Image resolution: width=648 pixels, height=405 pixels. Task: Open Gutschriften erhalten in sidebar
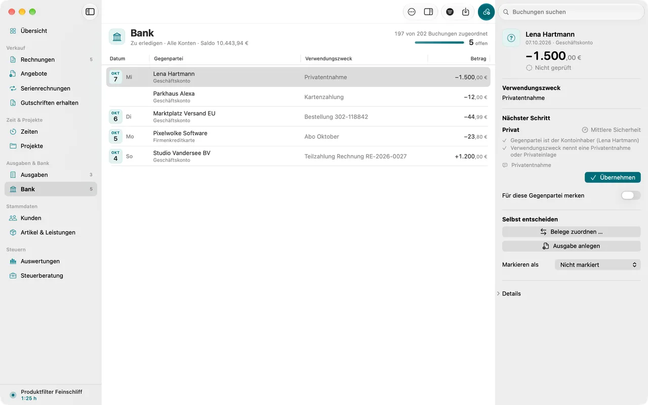click(51, 103)
